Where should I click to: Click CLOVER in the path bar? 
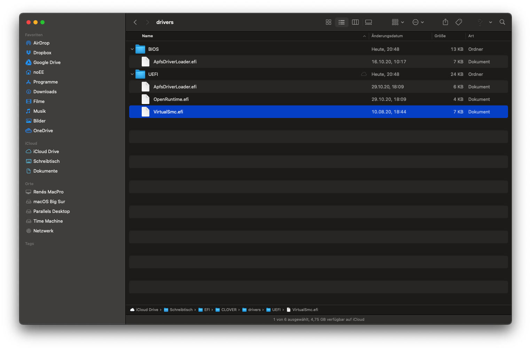pyautogui.click(x=226, y=310)
